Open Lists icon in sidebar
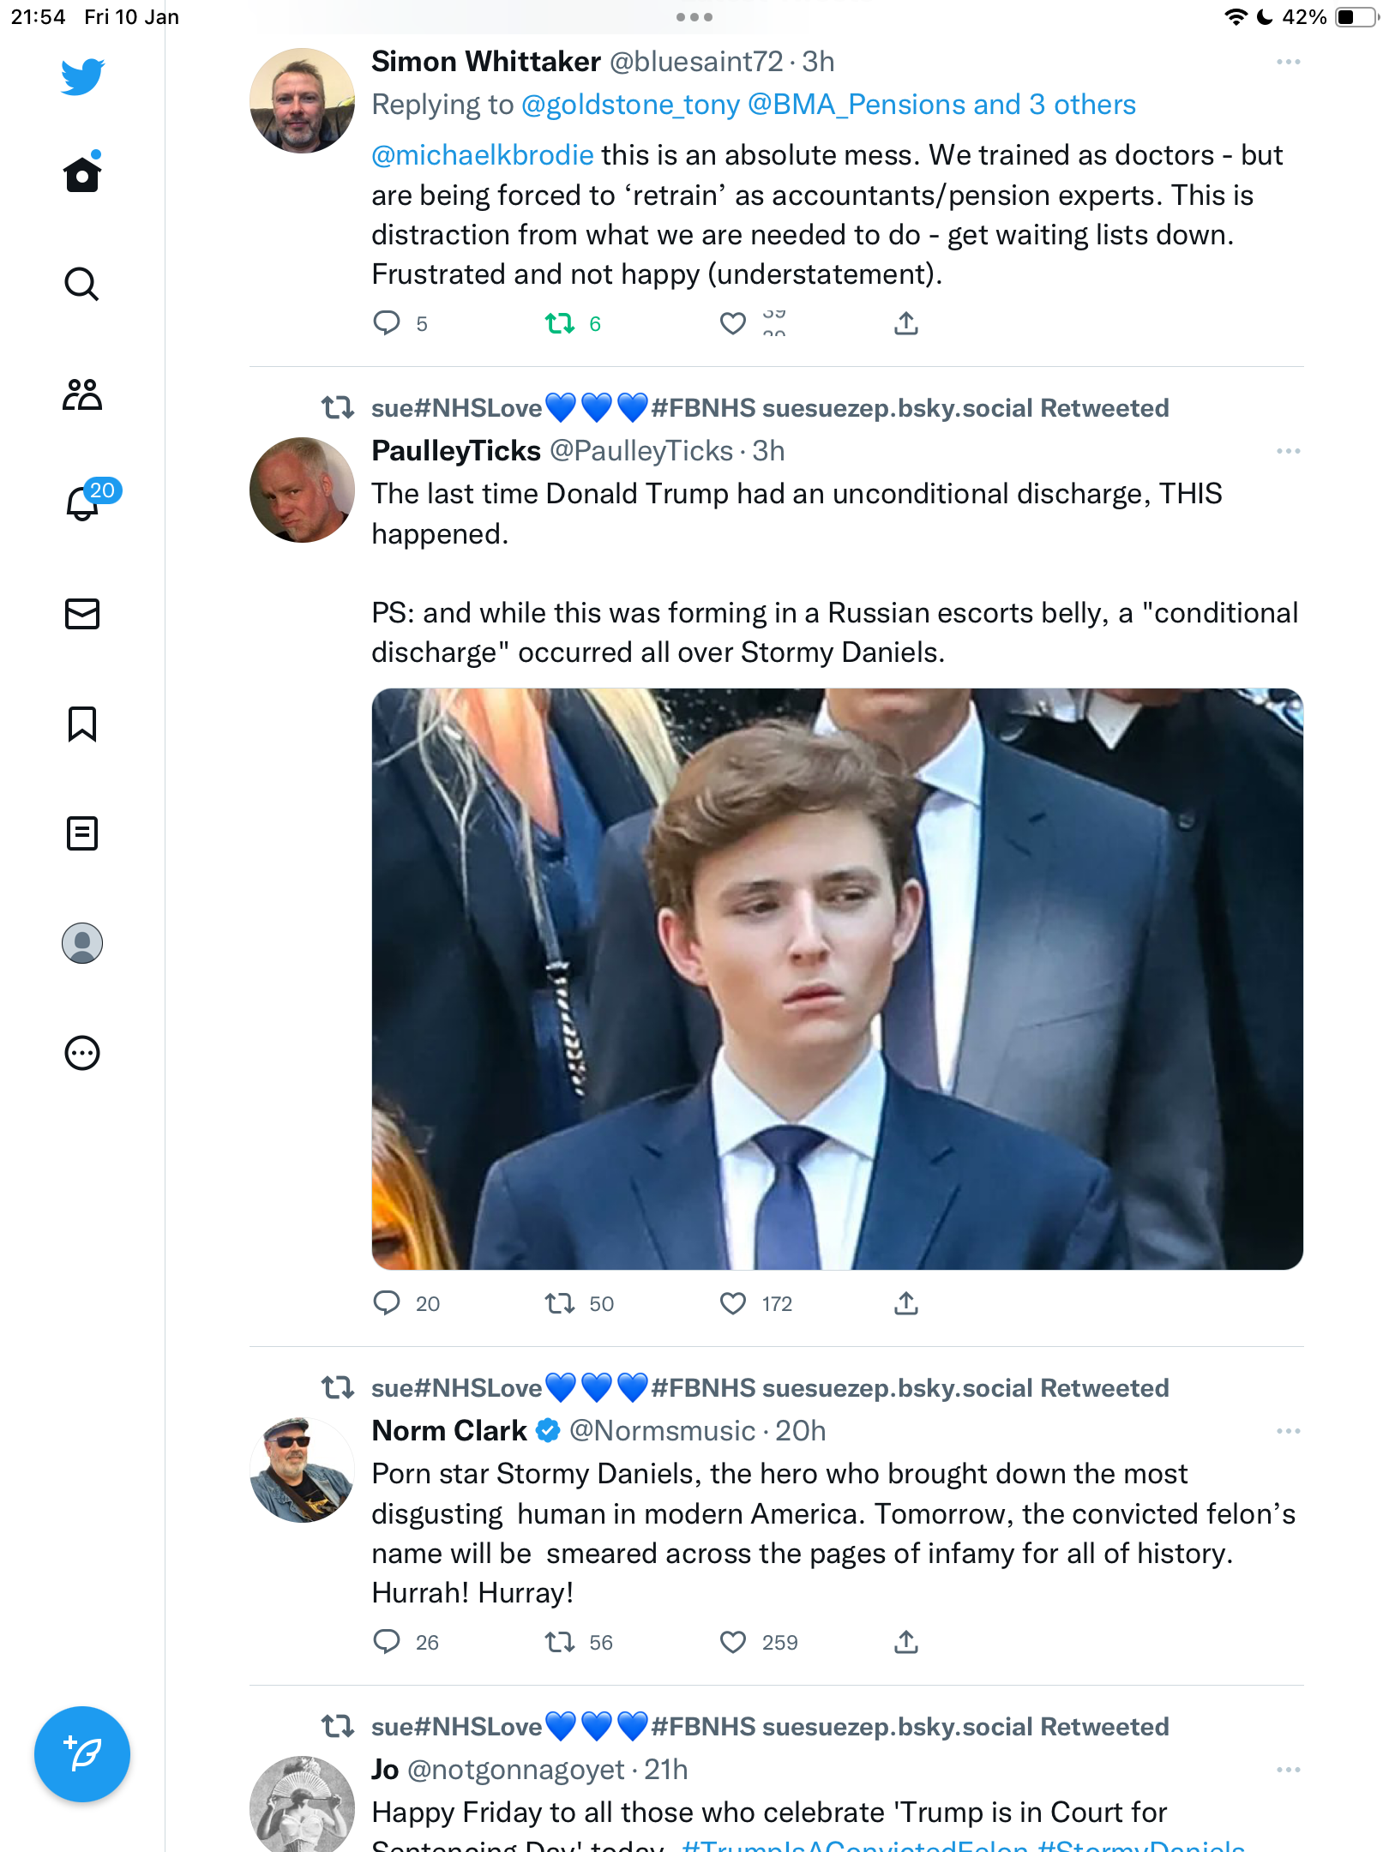 click(82, 833)
